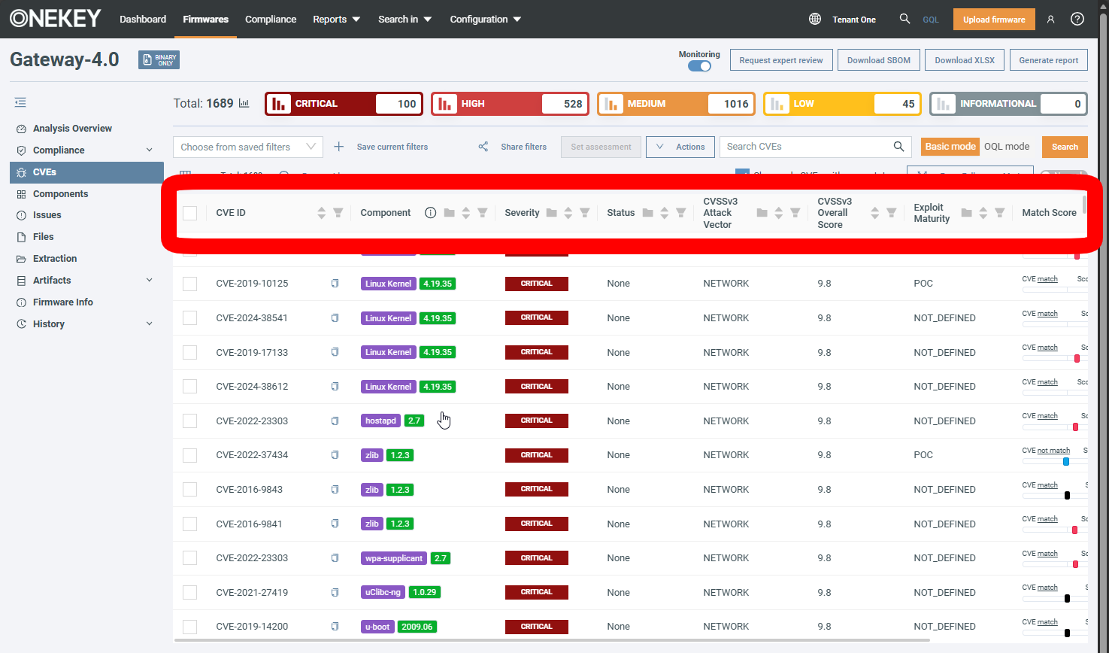
Task: Go to Components in sidebar
Action: pyautogui.click(x=60, y=194)
